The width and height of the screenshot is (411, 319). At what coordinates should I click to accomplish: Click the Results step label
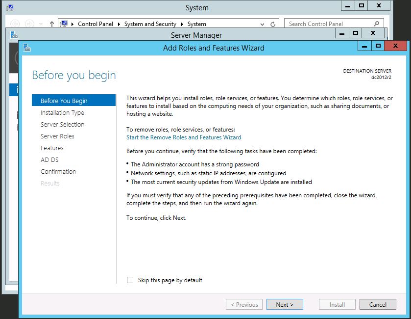click(x=50, y=183)
